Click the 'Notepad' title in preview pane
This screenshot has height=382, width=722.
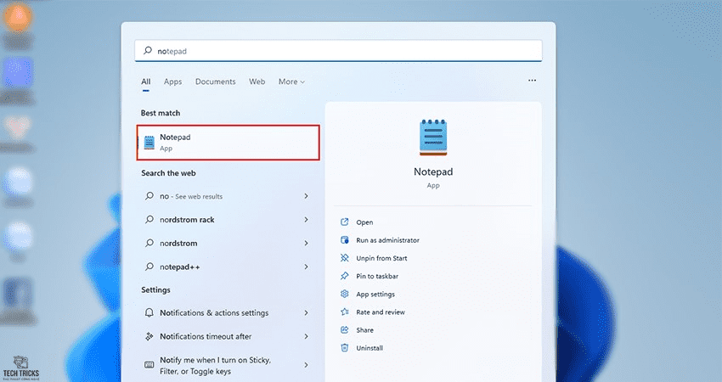tap(433, 171)
